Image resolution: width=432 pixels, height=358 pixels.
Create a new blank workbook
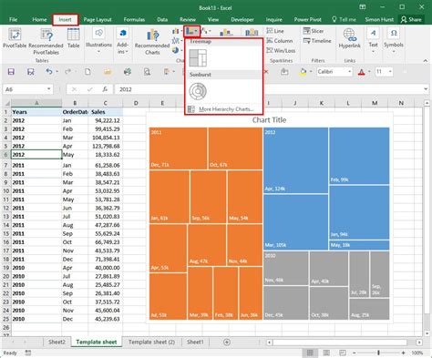click(87, 72)
